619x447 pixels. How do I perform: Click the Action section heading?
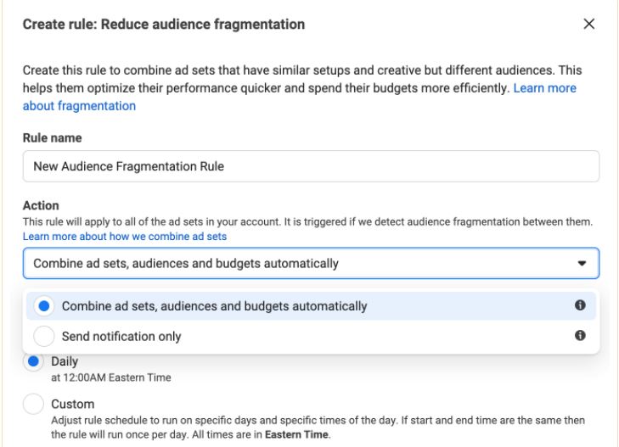coord(41,206)
